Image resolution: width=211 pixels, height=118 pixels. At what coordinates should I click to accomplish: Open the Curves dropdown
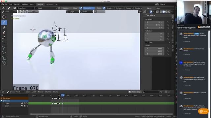(129, 8)
